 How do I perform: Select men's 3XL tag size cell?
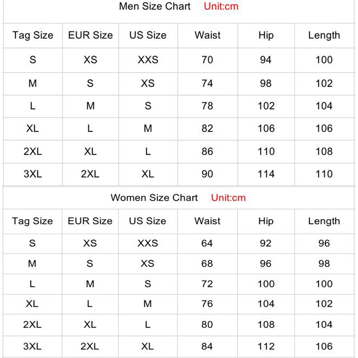pos(33,174)
